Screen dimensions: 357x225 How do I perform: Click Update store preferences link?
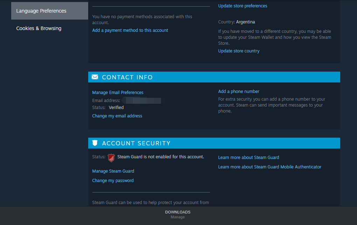(243, 6)
